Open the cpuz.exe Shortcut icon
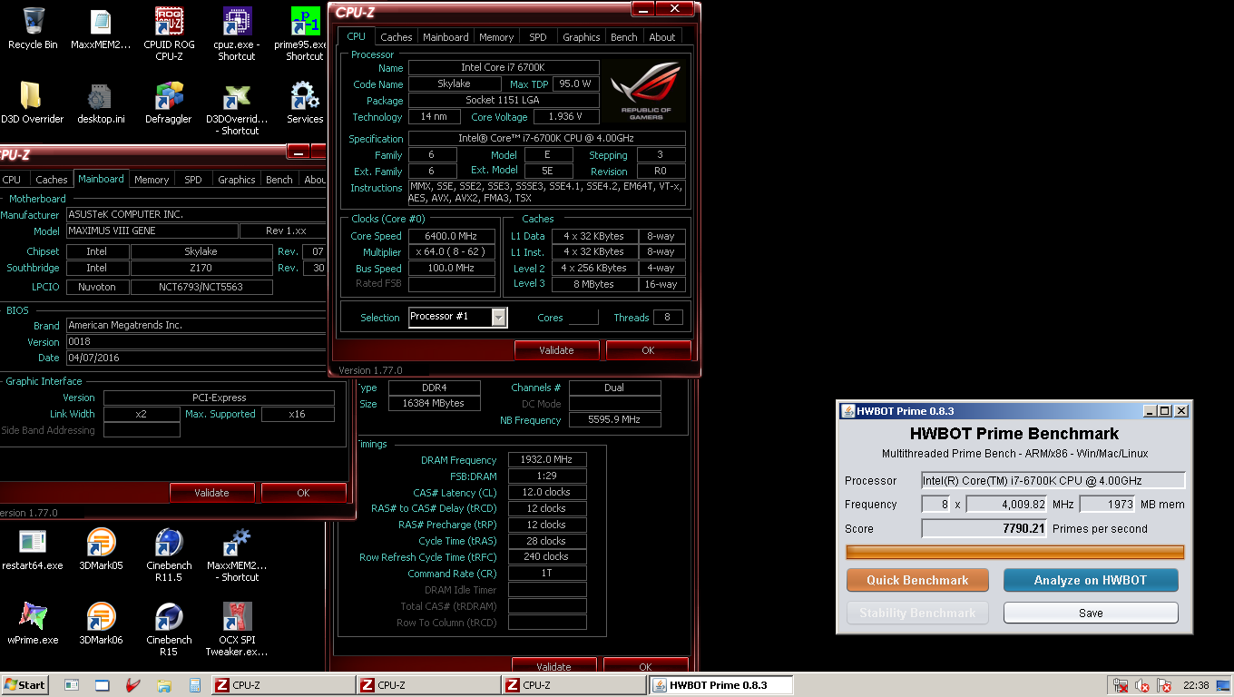Viewport: 1234px width, 697px height. pos(237,34)
